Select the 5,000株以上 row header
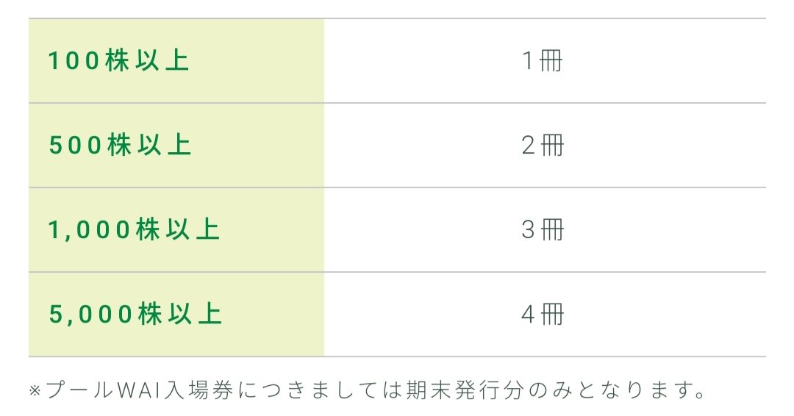 (176, 315)
